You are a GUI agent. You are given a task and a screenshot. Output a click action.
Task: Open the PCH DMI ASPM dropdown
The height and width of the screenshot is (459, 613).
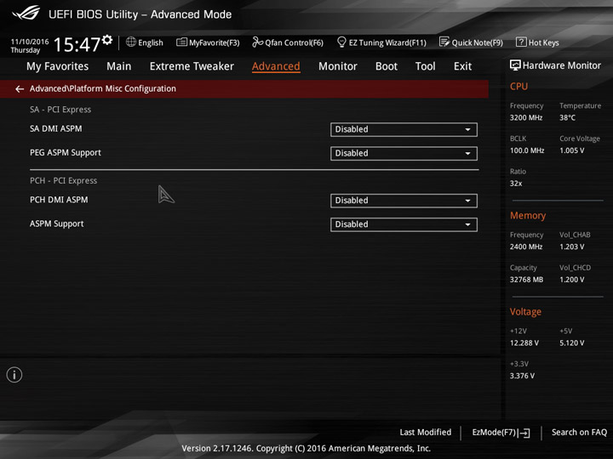coord(404,201)
